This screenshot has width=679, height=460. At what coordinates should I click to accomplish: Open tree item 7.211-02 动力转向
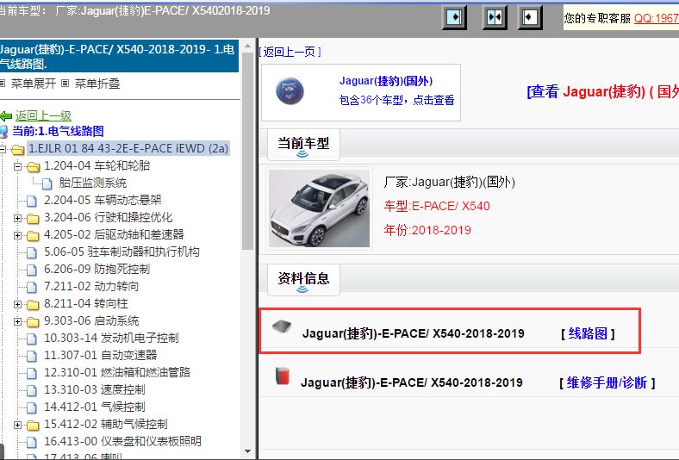[91, 287]
